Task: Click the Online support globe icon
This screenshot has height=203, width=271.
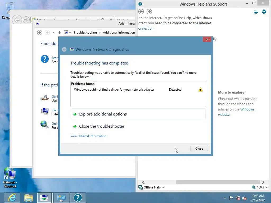Action: click(44, 124)
